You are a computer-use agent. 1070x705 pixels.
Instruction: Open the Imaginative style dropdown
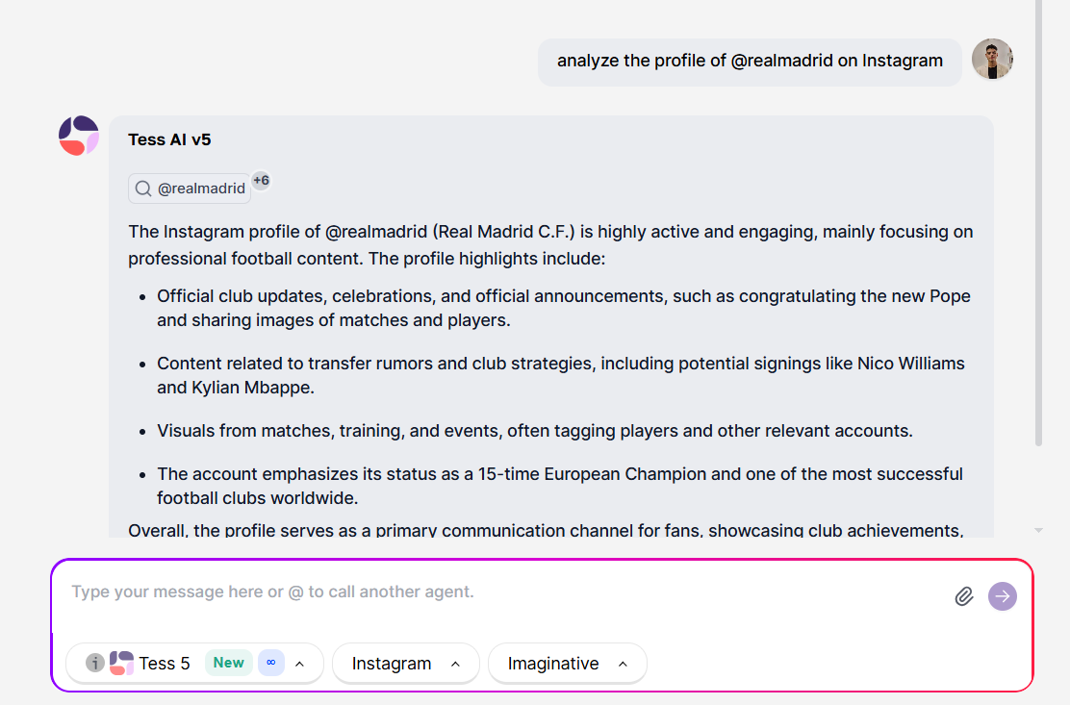[x=568, y=664]
